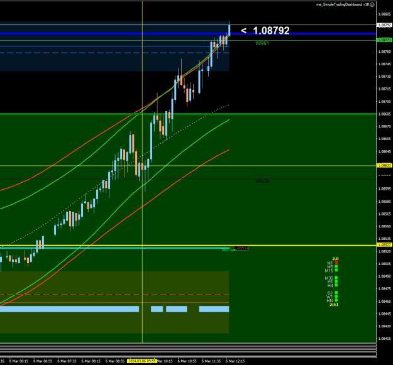Click the 1.08805 price scale value

click(385, 14)
